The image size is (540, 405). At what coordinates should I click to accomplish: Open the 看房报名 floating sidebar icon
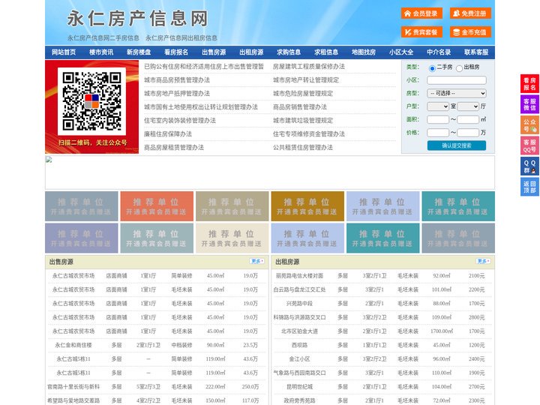click(529, 84)
